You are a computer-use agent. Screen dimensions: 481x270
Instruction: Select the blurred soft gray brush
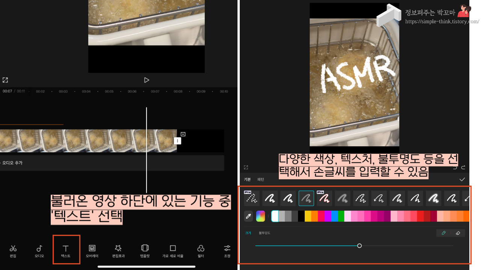[x=343, y=198]
